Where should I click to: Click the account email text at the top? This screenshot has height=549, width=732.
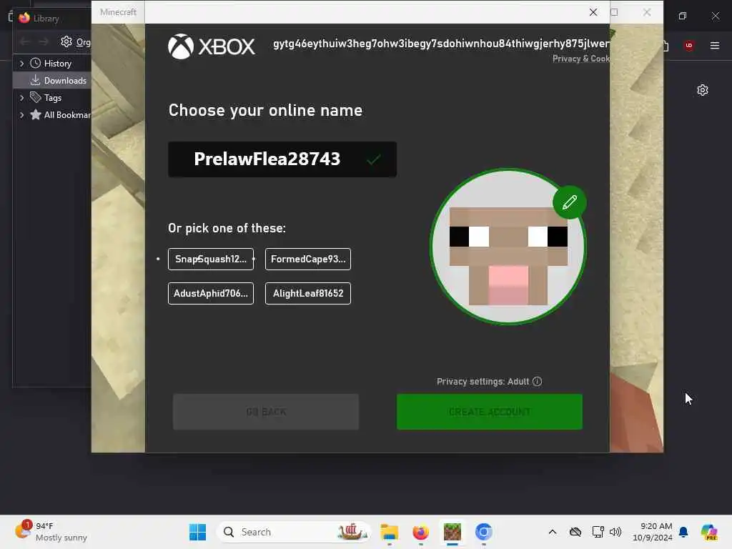click(440, 44)
